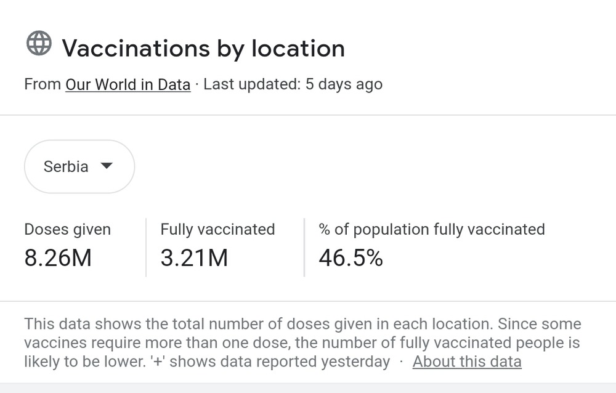Select the Doses given label
Image resolution: width=616 pixels, height=393 pixels.
point(67,229)
